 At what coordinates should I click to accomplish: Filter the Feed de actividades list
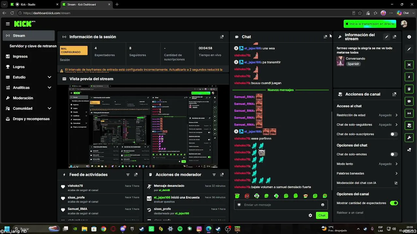click(x=128, y=175)
